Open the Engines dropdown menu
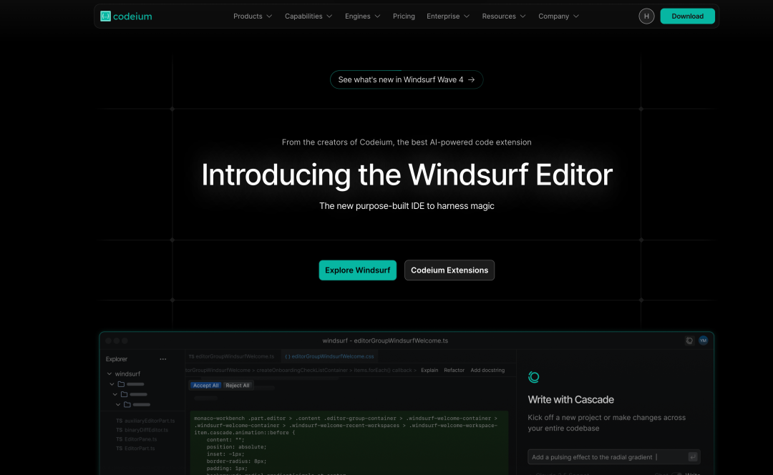The image size is (773, 475). coord(362,16)
